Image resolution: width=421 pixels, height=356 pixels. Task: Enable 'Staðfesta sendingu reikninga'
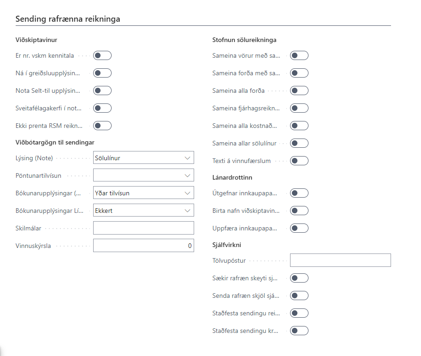(x=299, y=313)
